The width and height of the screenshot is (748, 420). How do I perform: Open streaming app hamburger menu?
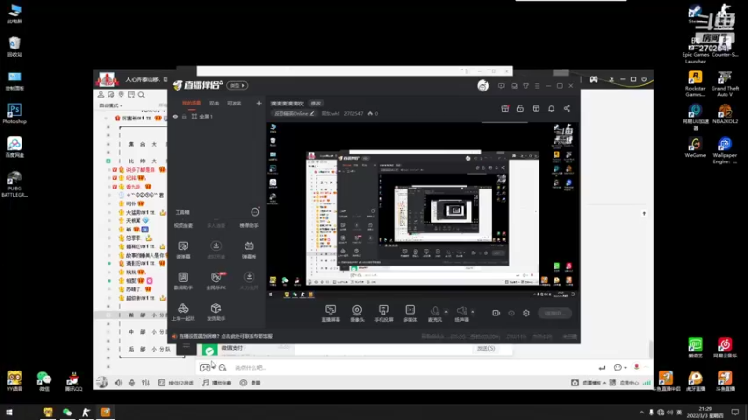pos(537,86)
